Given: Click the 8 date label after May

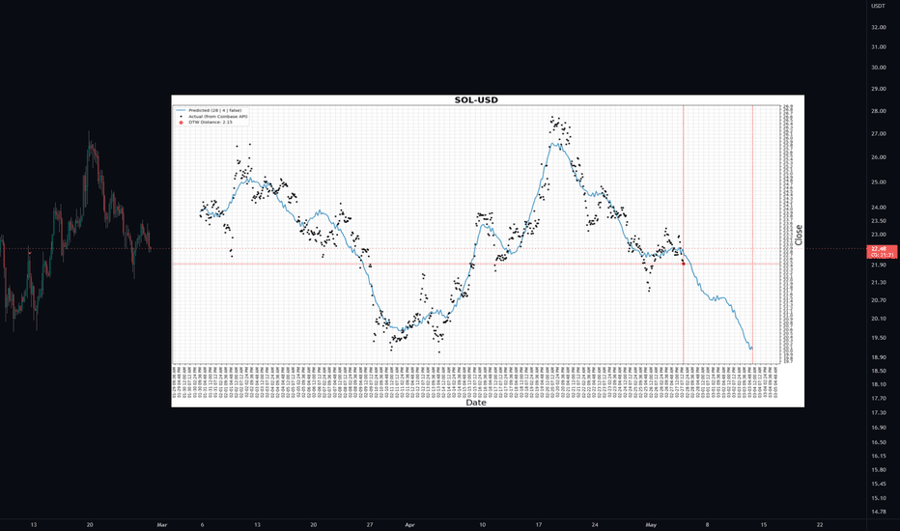Looking at the screenshot, I should coord(707,524).
